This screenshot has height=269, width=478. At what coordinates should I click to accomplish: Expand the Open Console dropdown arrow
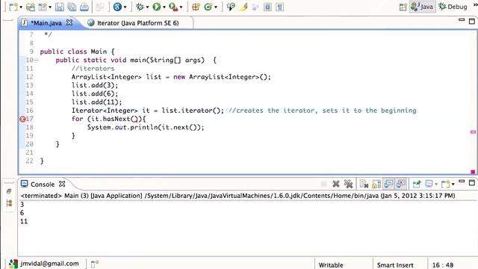[453, 185]
